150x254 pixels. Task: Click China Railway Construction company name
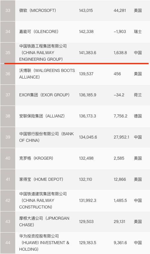[43, 200]
